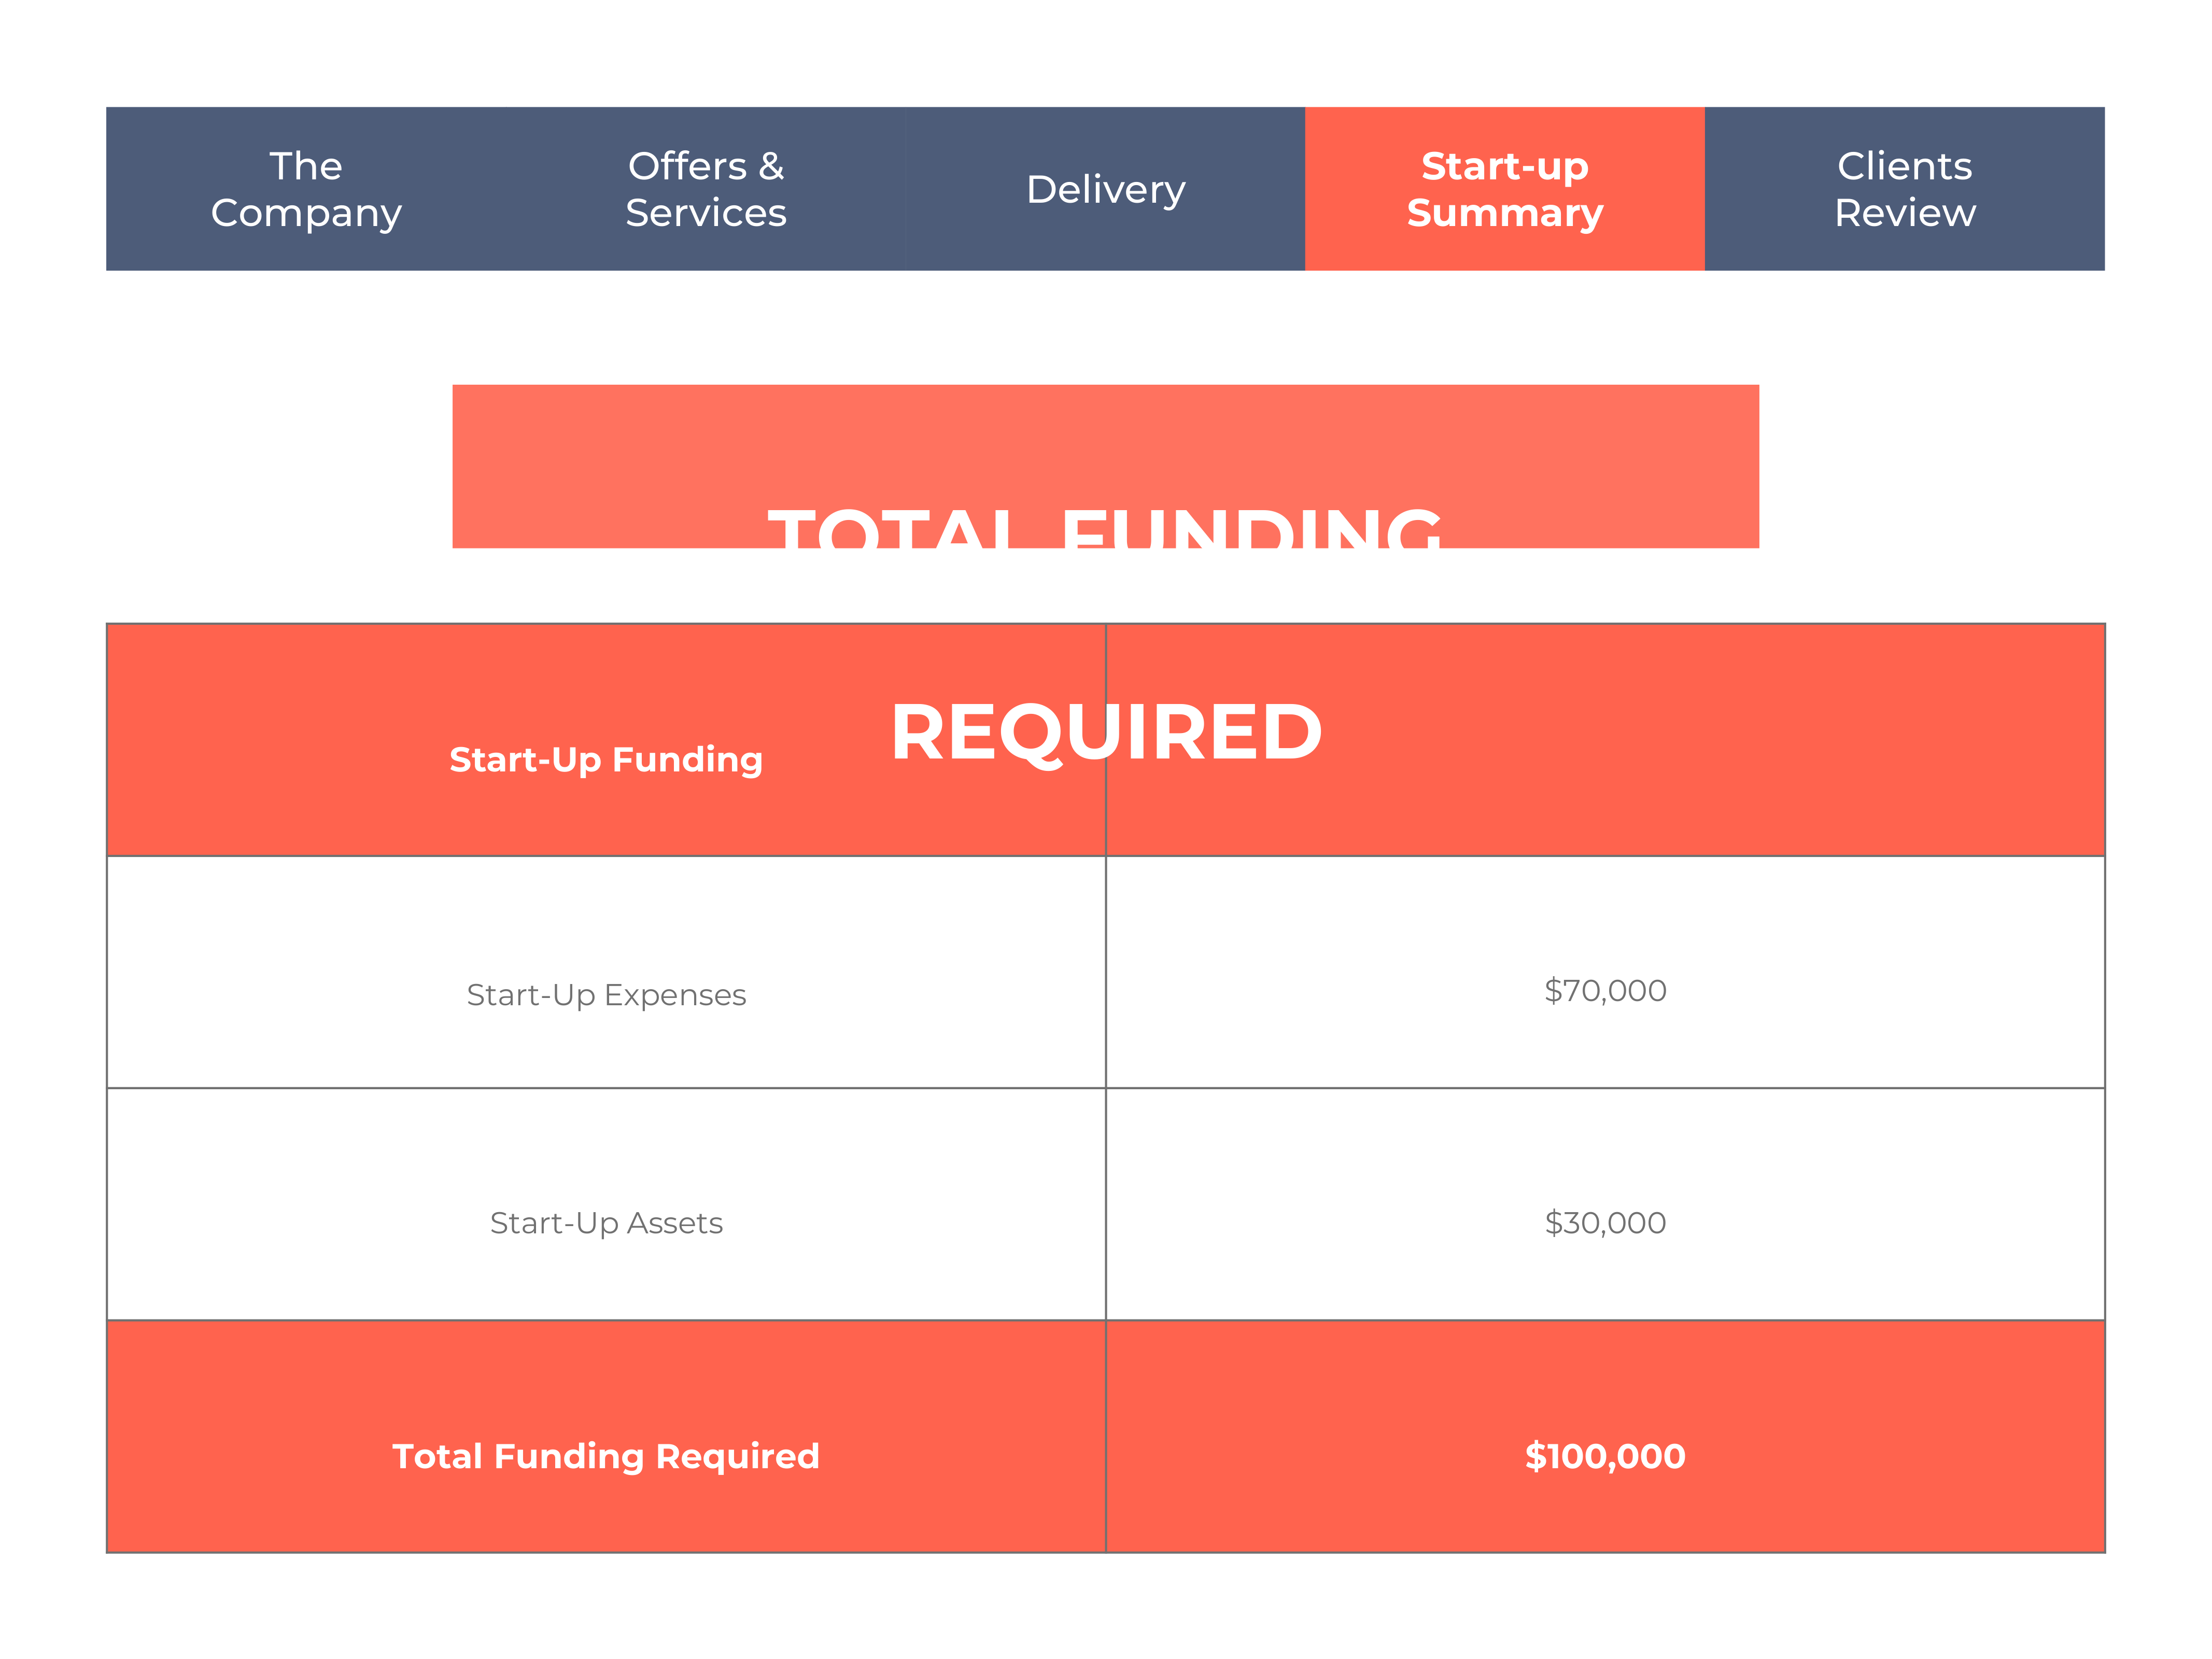Image resolution: width=2212 pixels, height=1659 pixels.
Task: Click the word Expenses in the table
Action: [675, 996]
